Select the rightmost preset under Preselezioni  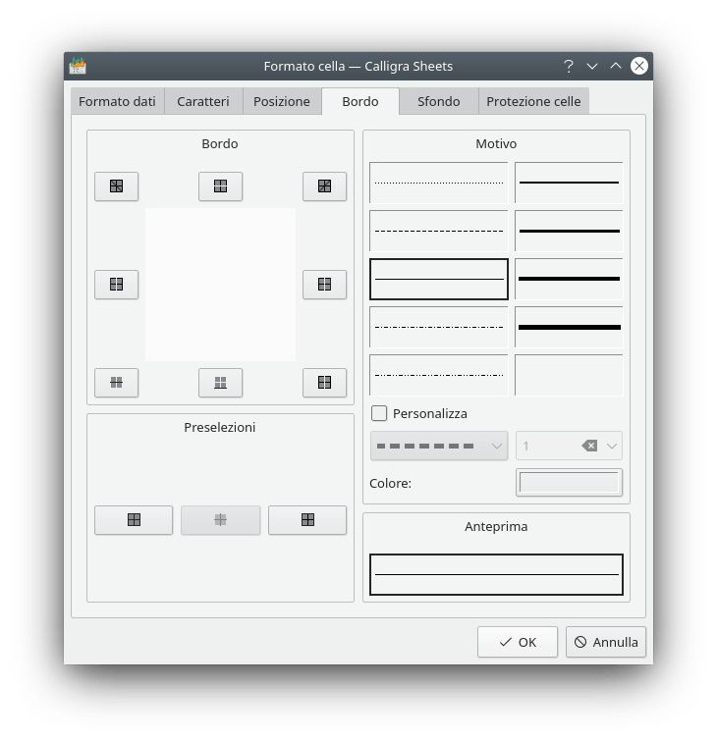point(307,520)
